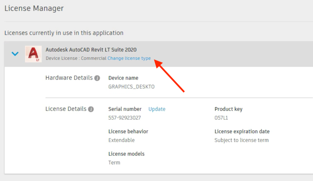Click the Serial number field label
313x181 pixels.
(x=125, y=109)
